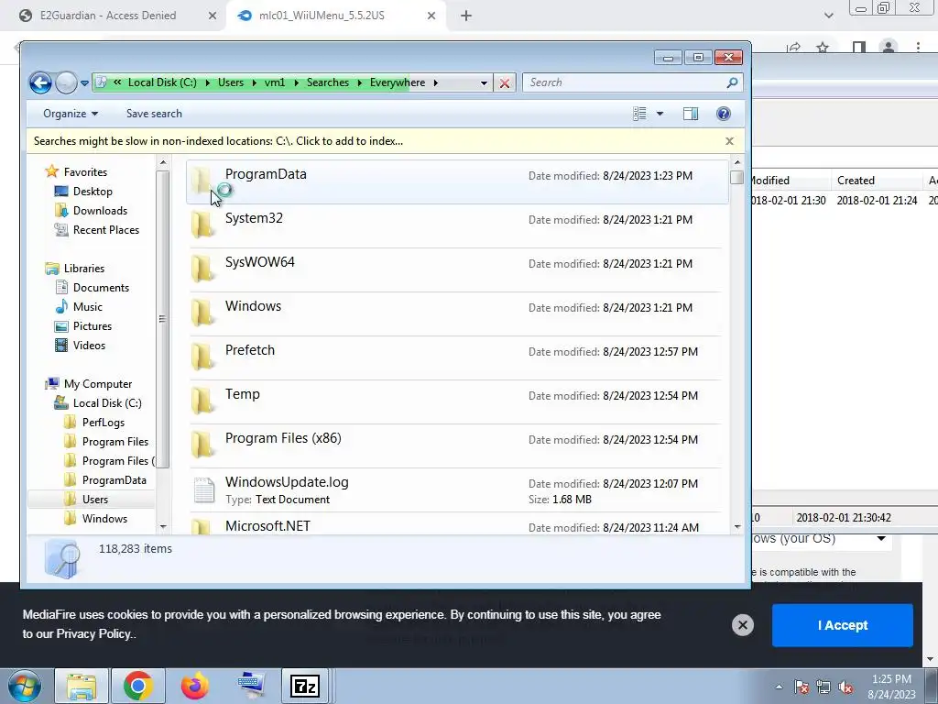This screenshot has width=938, height=704.
Task: Open the Pictures library
Action: tap(93, 326)
